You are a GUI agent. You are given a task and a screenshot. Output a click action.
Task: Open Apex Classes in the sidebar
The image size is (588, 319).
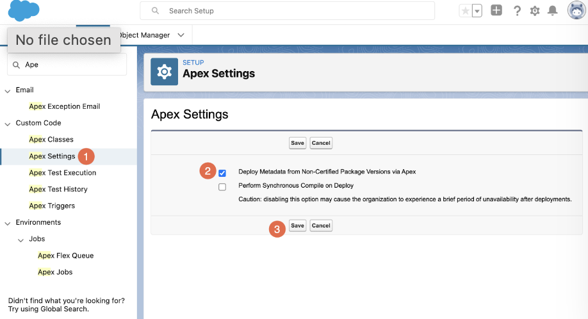click(x=51, y=140)
